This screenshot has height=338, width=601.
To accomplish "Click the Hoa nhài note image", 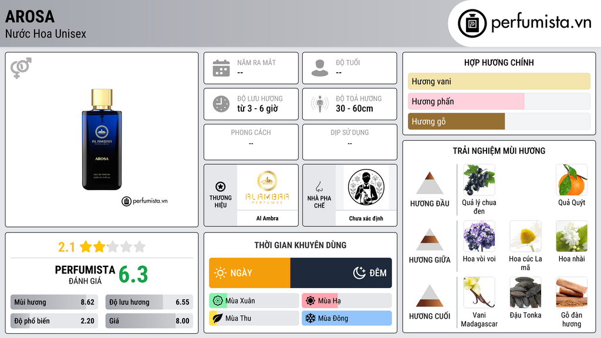I will (572, 236).
